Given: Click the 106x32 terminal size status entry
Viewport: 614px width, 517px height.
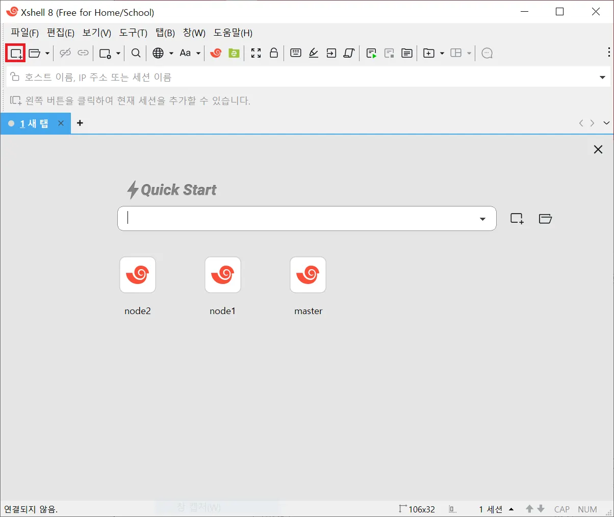Looking at the screenshot, I should [x=417, y=509].
